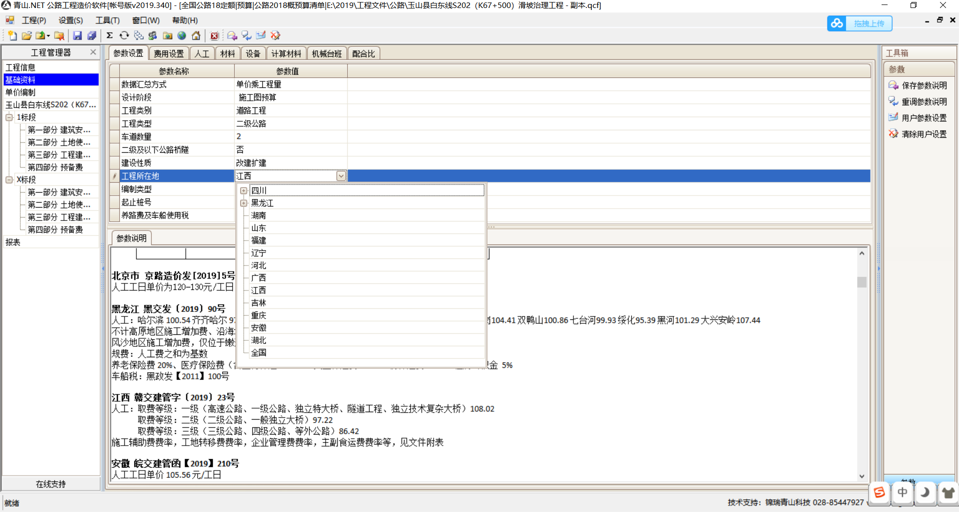Click 保存参数说明 in the toolbox
The width and height of the screenshot is (959, 512).
click(924, 85)
